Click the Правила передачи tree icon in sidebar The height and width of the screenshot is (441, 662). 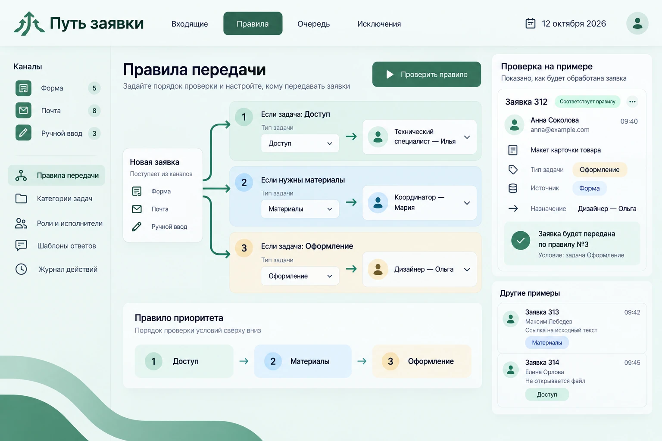point(21,175)
